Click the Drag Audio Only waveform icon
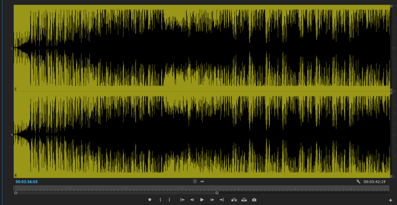Image resolution: width=397 pixels, height=205 pixels. tap(202, 181)
